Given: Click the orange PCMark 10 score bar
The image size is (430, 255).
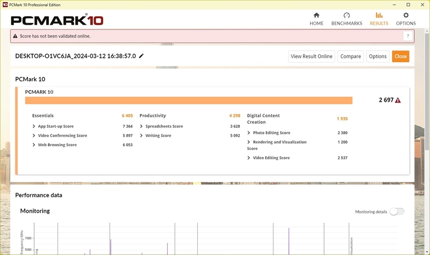Looking at the screenshot, I should [x=189, y=100].
